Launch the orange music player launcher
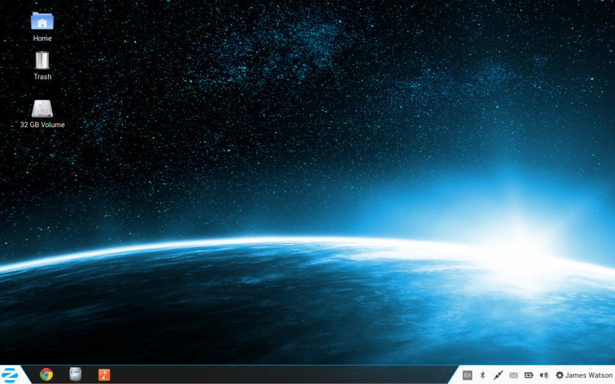 click(x=104, y=375)
